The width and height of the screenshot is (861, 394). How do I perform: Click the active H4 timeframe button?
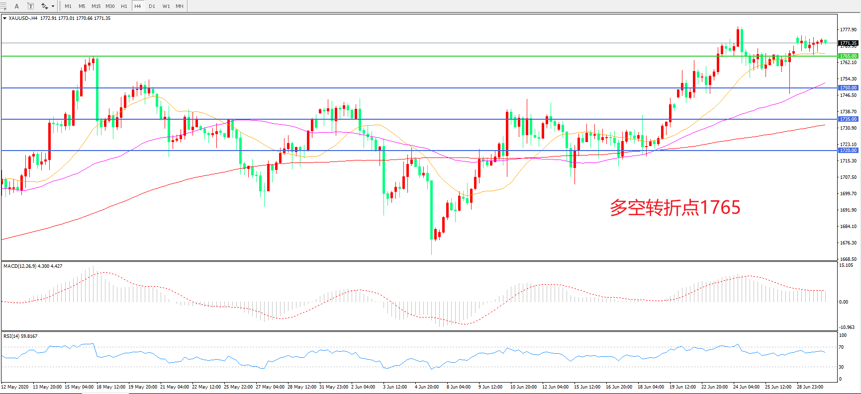pos(138,6)
